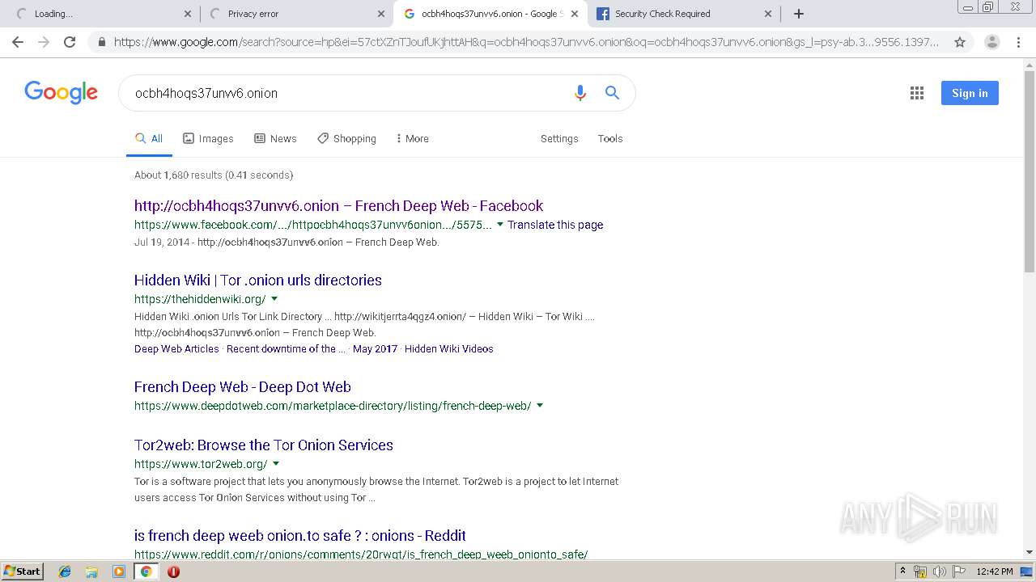Show hidden system tray icons
This screenshot has width=1036, height=582.
point(902,571)
